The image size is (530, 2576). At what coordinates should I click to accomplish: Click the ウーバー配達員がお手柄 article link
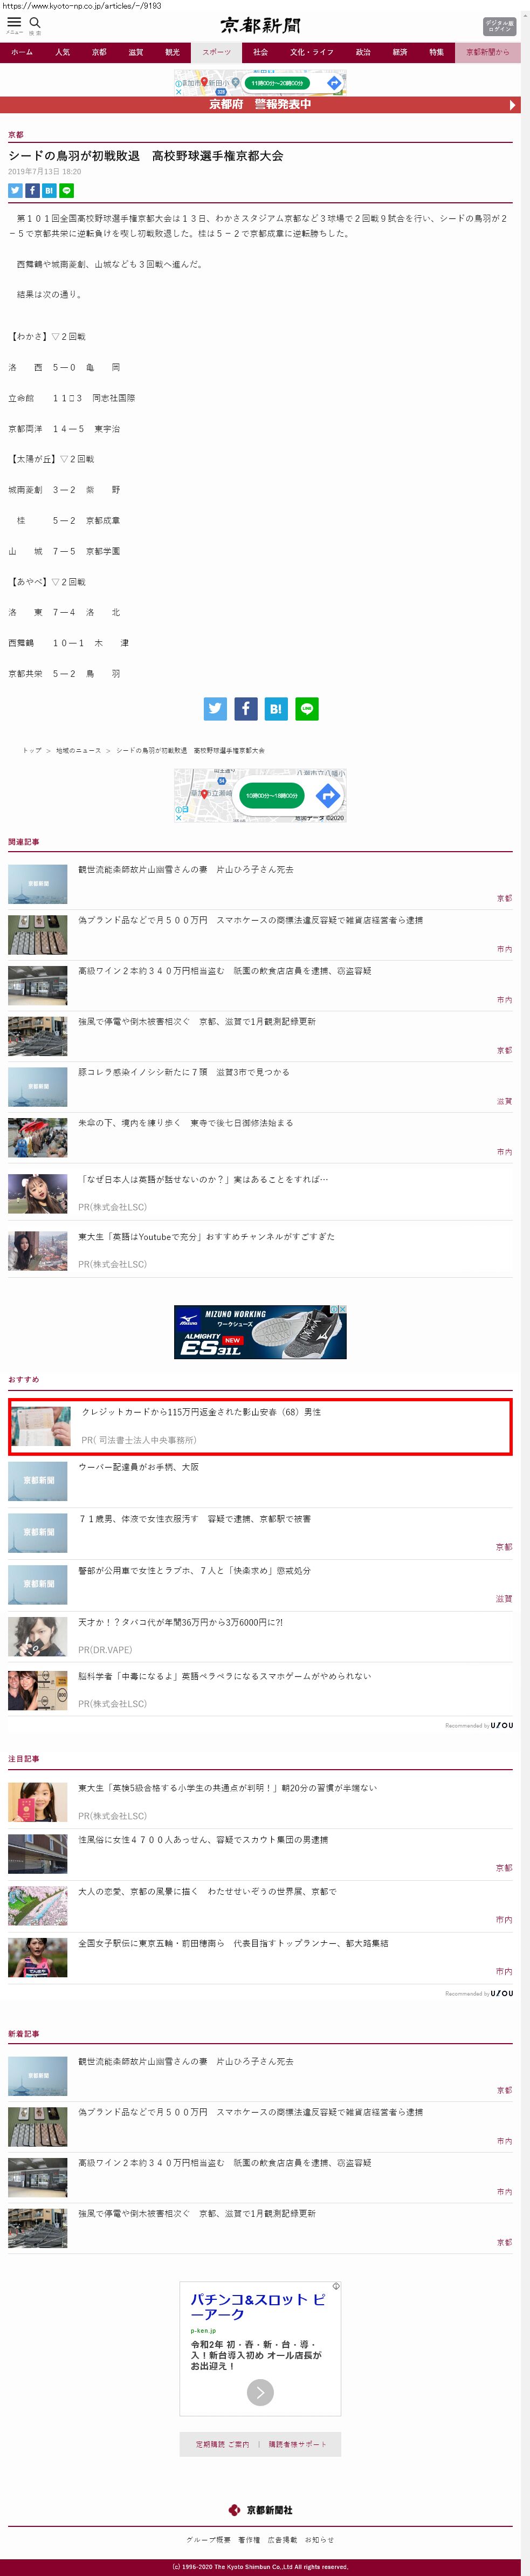[139, 1467]
